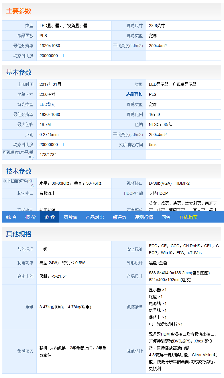Click the LED背光 value link
Viewport: 224px width, 378px height.
pyautogui.click(x=47, y=104)
